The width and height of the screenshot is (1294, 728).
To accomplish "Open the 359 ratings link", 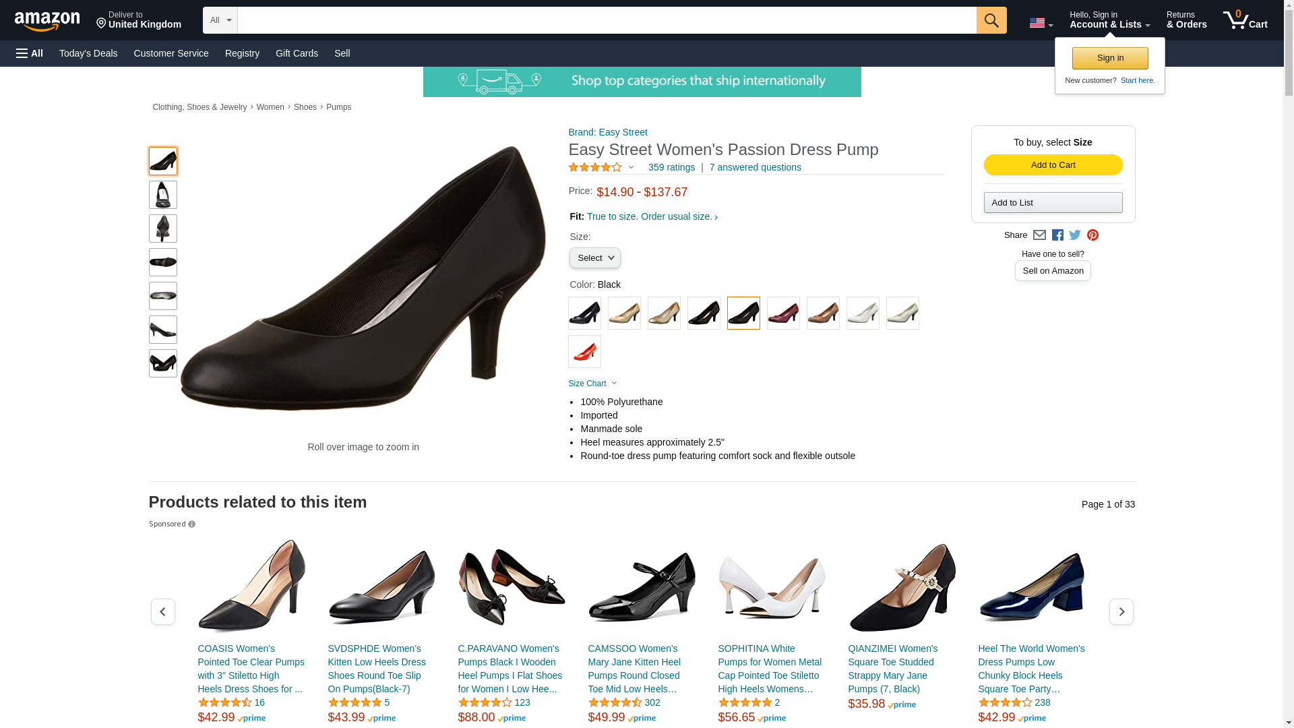I will tap(671, 167).
